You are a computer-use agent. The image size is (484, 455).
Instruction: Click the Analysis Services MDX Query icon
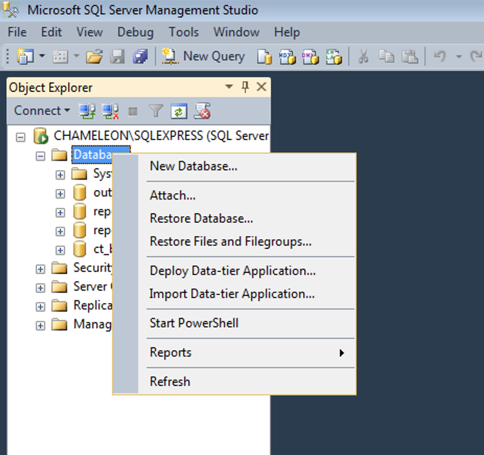[x=287, y=57]
